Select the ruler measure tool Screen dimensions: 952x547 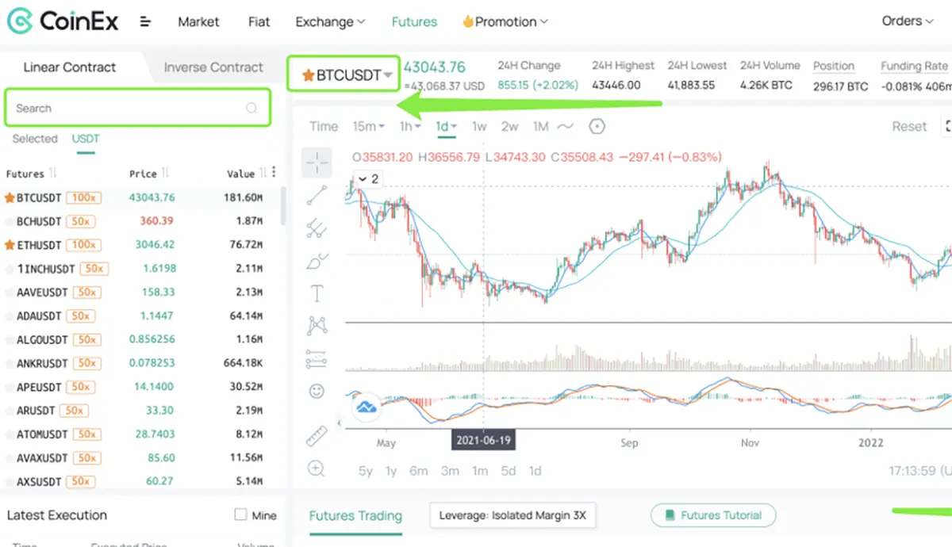click(317, 435)
